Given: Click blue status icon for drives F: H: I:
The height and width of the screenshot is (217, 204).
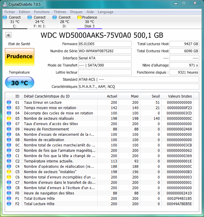Looking at the screenshot, I should 30,17.
